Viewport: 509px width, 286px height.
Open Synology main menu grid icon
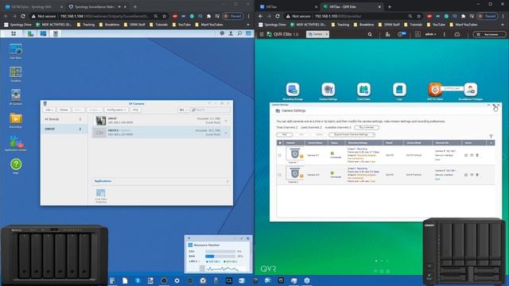[14, 33]
